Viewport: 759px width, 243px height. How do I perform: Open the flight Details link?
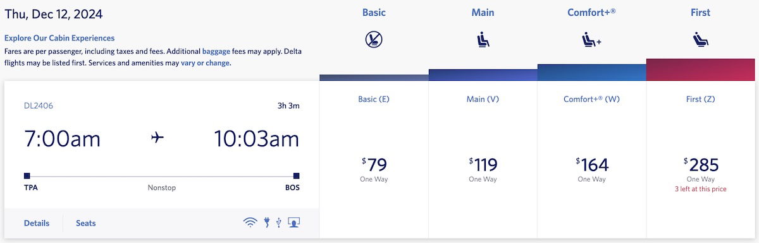coord(37,223)
